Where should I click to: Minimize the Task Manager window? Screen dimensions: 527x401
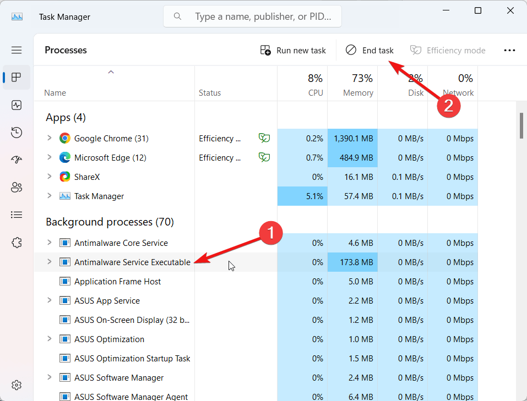(x=446, y=11)
